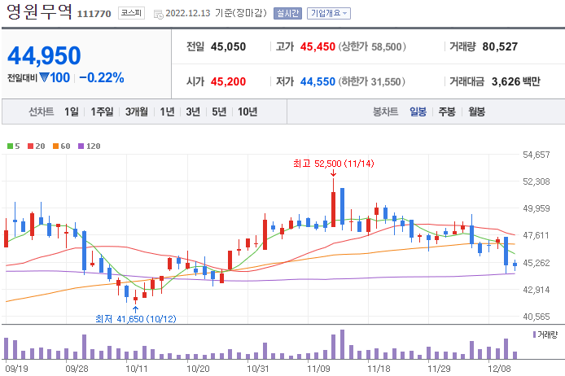Click the 시가 value 45,200

[x=229, y=81]
